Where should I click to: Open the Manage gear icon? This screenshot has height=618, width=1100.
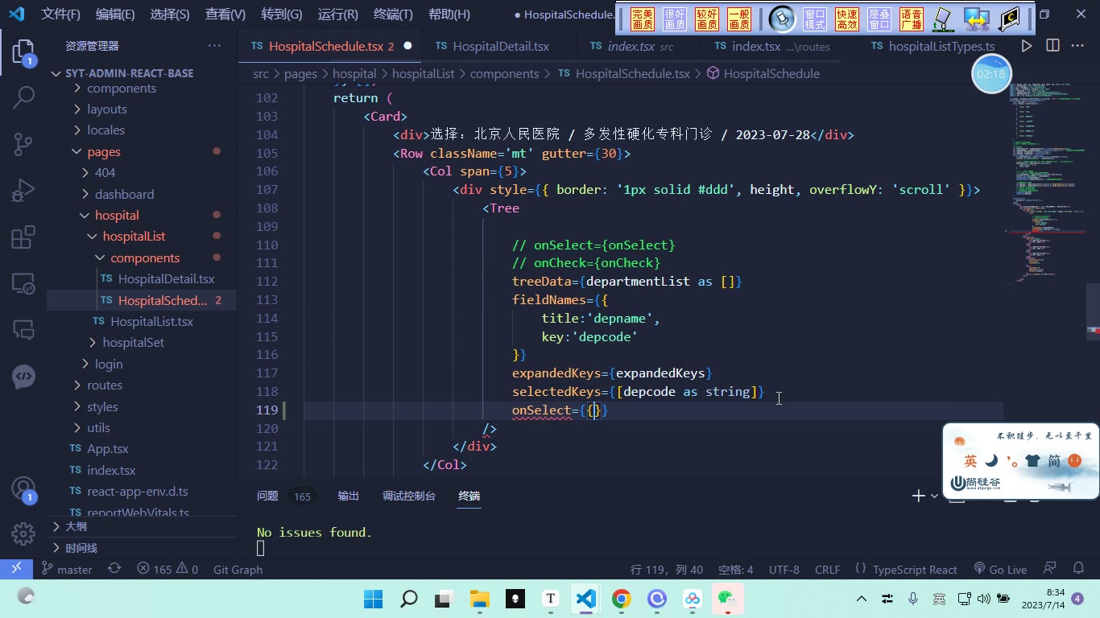tap(23, 534)
